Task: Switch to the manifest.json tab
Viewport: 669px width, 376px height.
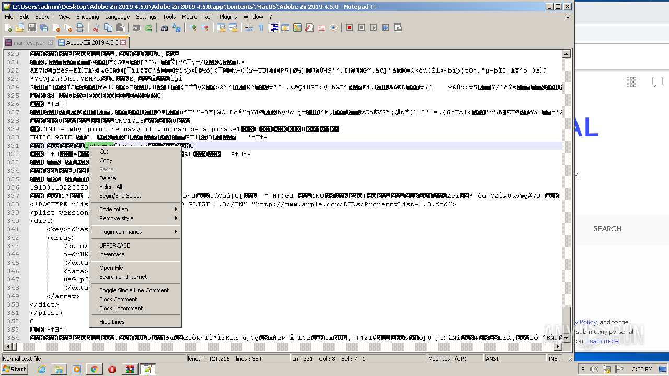Action: (x=29, y=43)
